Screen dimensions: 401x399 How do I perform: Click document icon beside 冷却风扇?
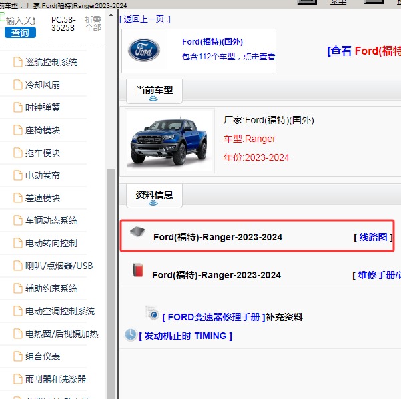[x=17, y=85]
